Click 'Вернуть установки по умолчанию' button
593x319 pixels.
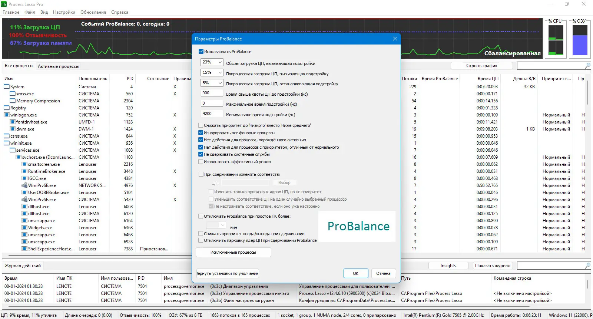(228, 273)
